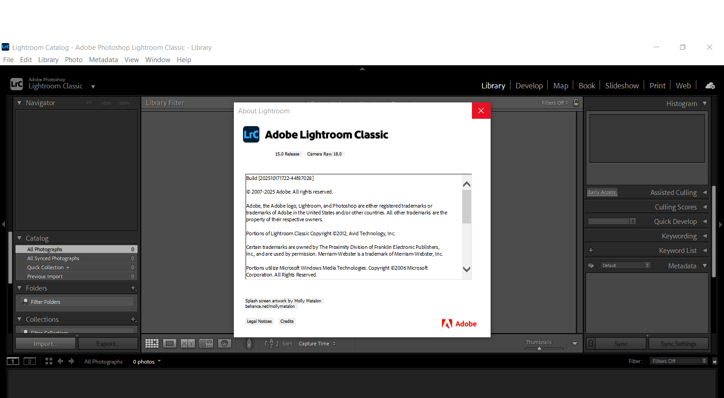Open the Metadata Default preset dropdown
724x398 pixels.
pos(625,265)
